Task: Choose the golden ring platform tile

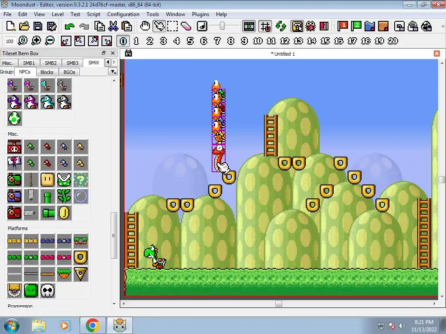Action: (81, 257)
